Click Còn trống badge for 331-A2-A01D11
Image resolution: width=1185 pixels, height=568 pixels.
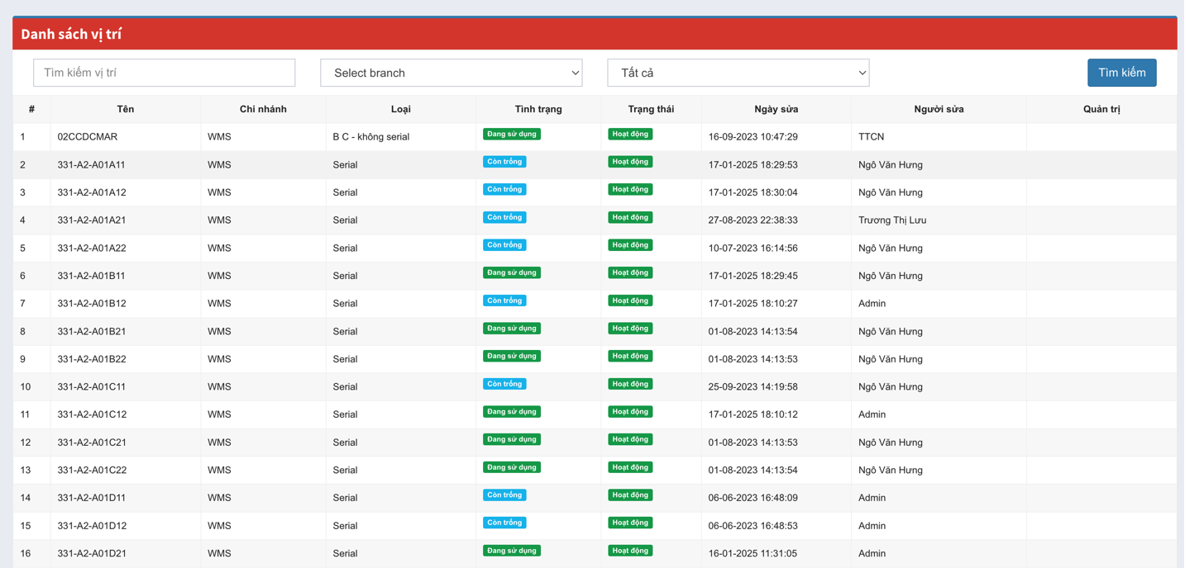(x=504, y=495)
